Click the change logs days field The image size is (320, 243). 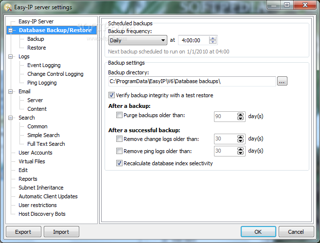226,139
